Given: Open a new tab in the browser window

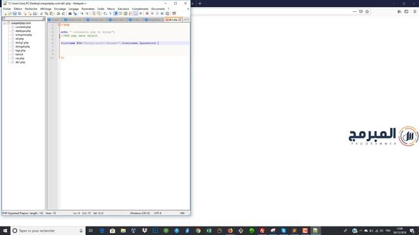Looking at the screenshot, I should pos(200,3).
